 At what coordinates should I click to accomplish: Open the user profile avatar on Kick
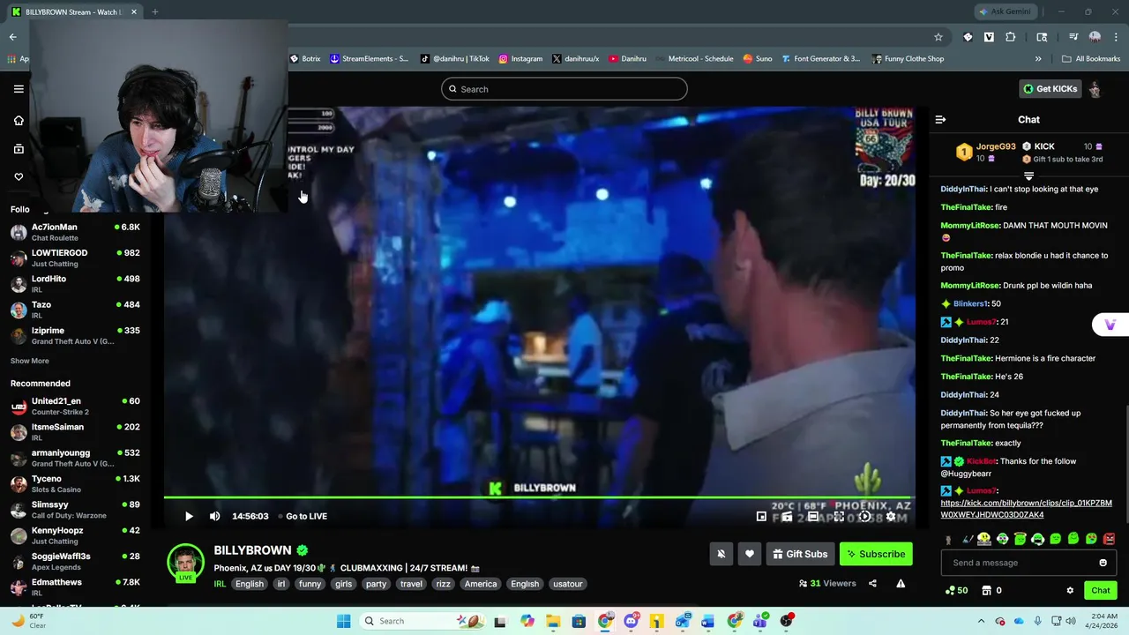click(1095, 89)
